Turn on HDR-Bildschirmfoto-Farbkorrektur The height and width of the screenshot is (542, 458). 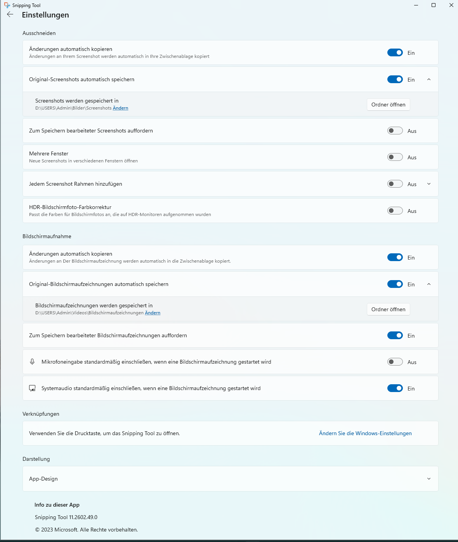pos(395,211)
